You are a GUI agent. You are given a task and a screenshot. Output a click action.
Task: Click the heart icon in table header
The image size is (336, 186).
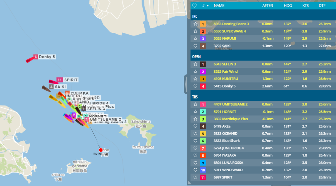194,6
